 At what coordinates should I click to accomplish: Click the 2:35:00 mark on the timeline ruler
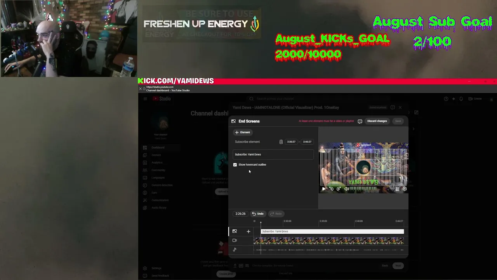click(x=323, y=221)
